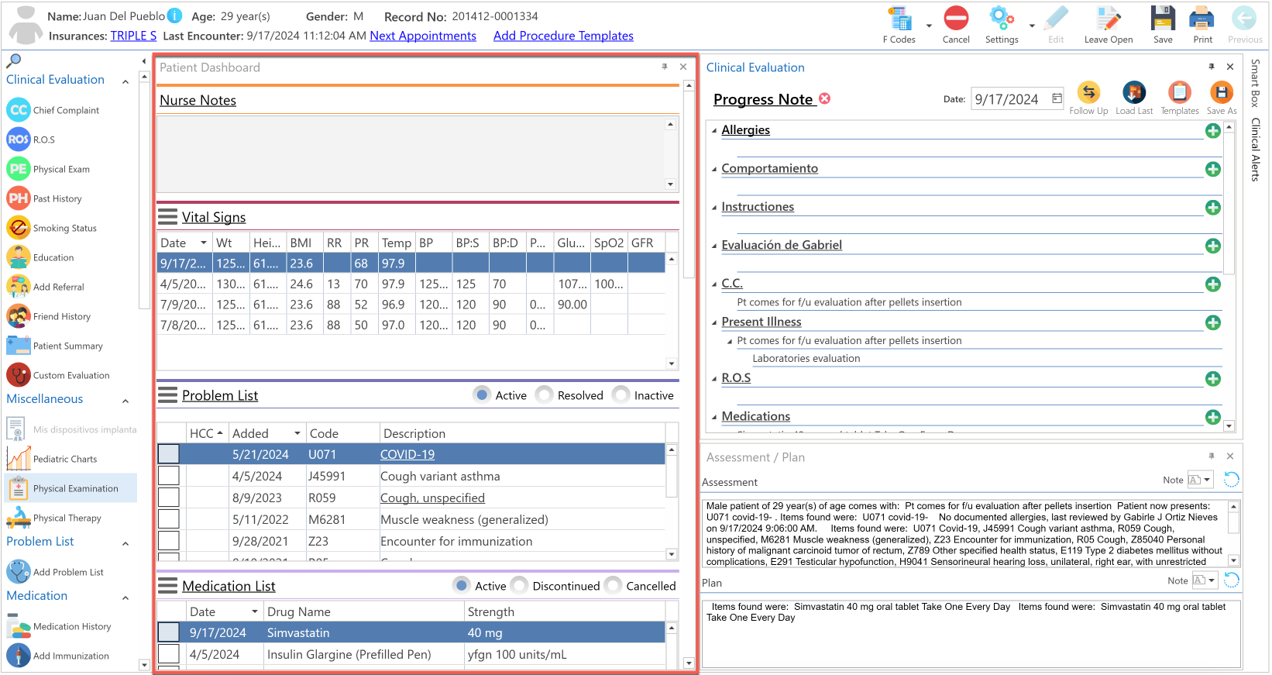Open the progress note date picker

[x=1057, y=98]
